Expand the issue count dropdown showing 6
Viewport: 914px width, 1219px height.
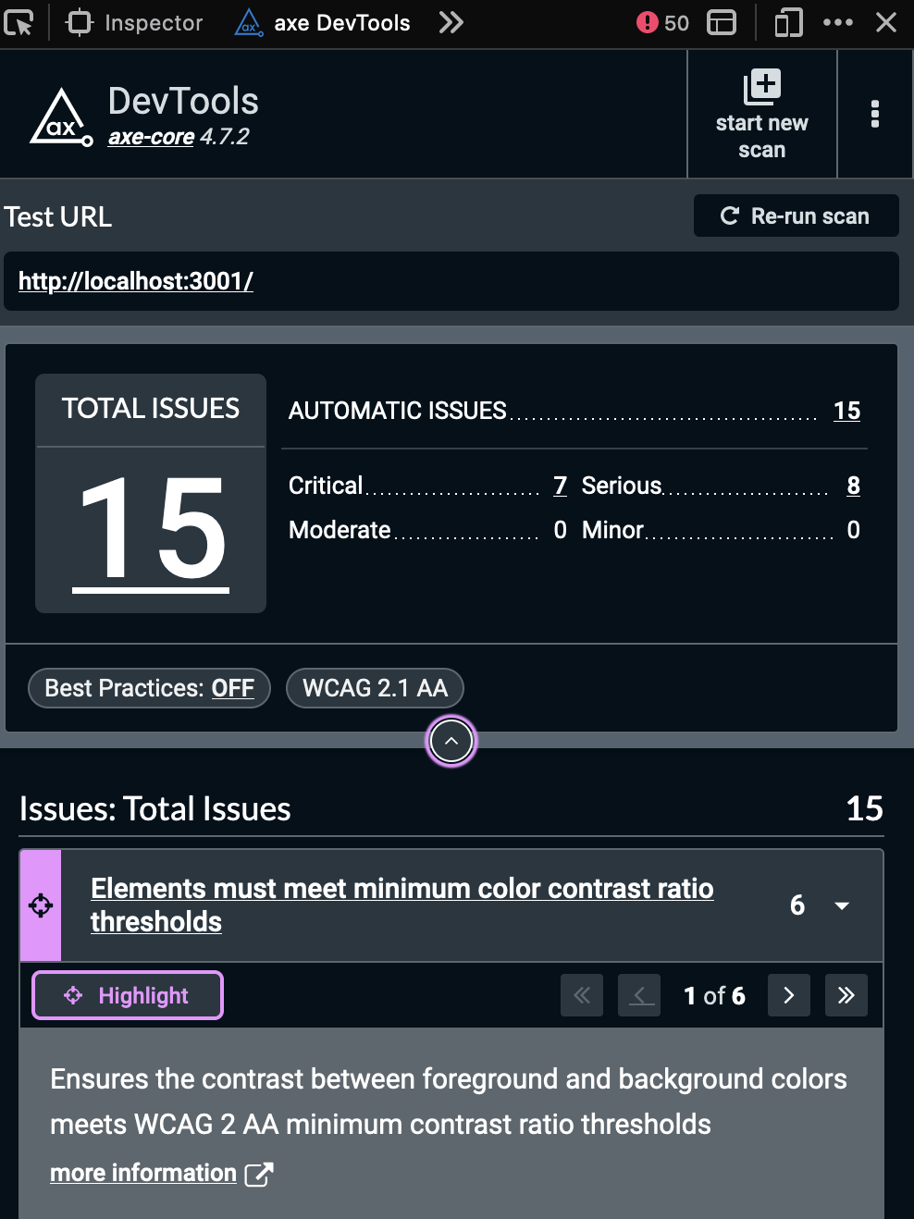click(842, 905)
